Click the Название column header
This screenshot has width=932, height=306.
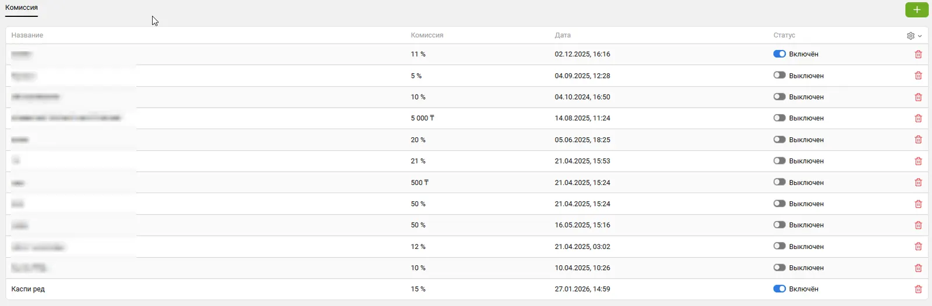(27, 35)
